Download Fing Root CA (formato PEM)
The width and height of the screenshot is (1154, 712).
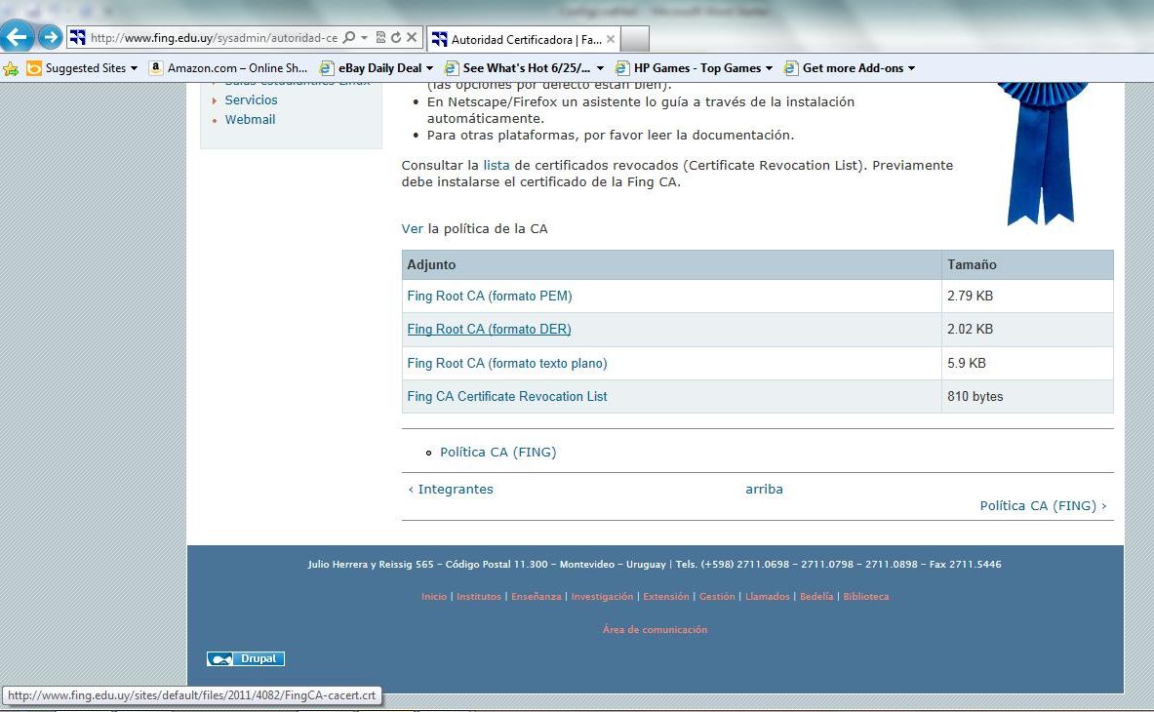[x=489, y=296]
